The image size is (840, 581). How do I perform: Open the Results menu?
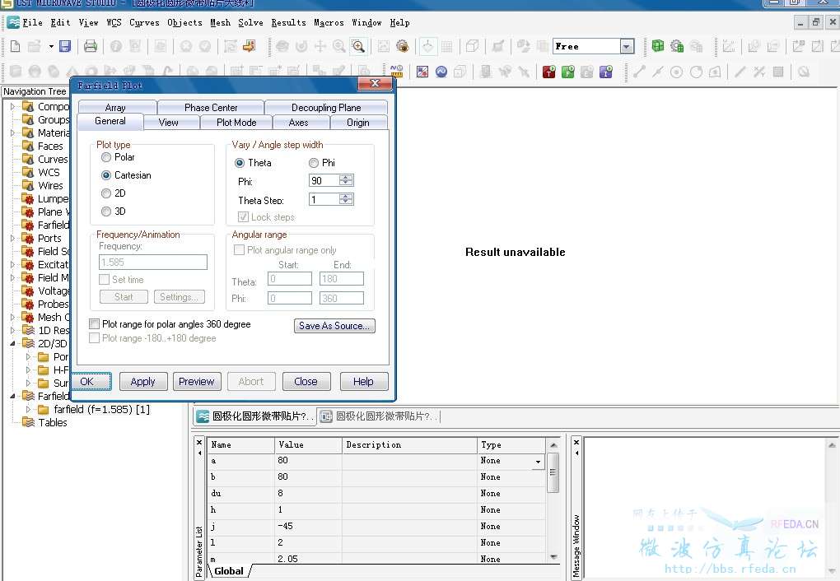pyautogui.click(x=288, y=22)
